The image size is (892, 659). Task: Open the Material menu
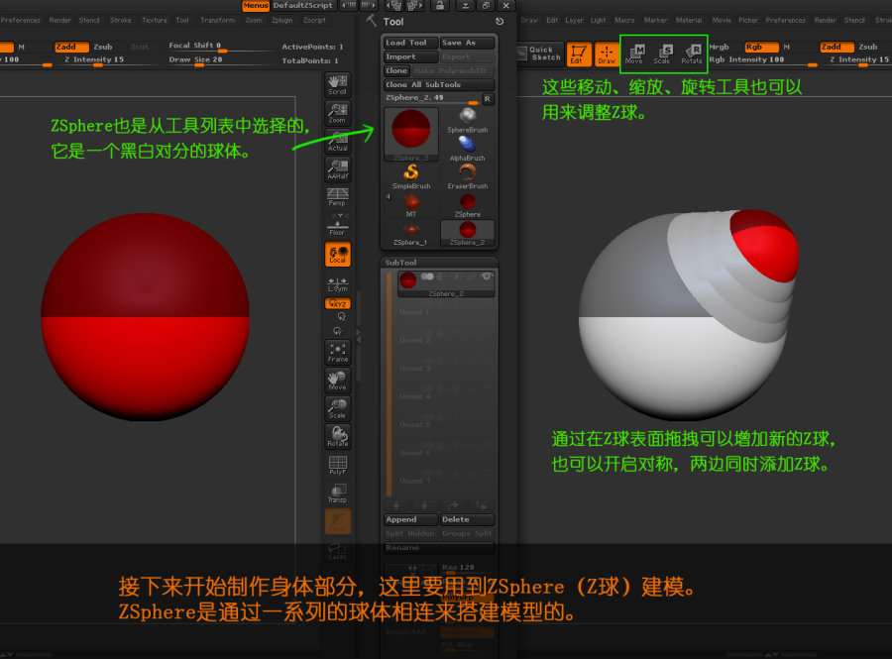689,21
